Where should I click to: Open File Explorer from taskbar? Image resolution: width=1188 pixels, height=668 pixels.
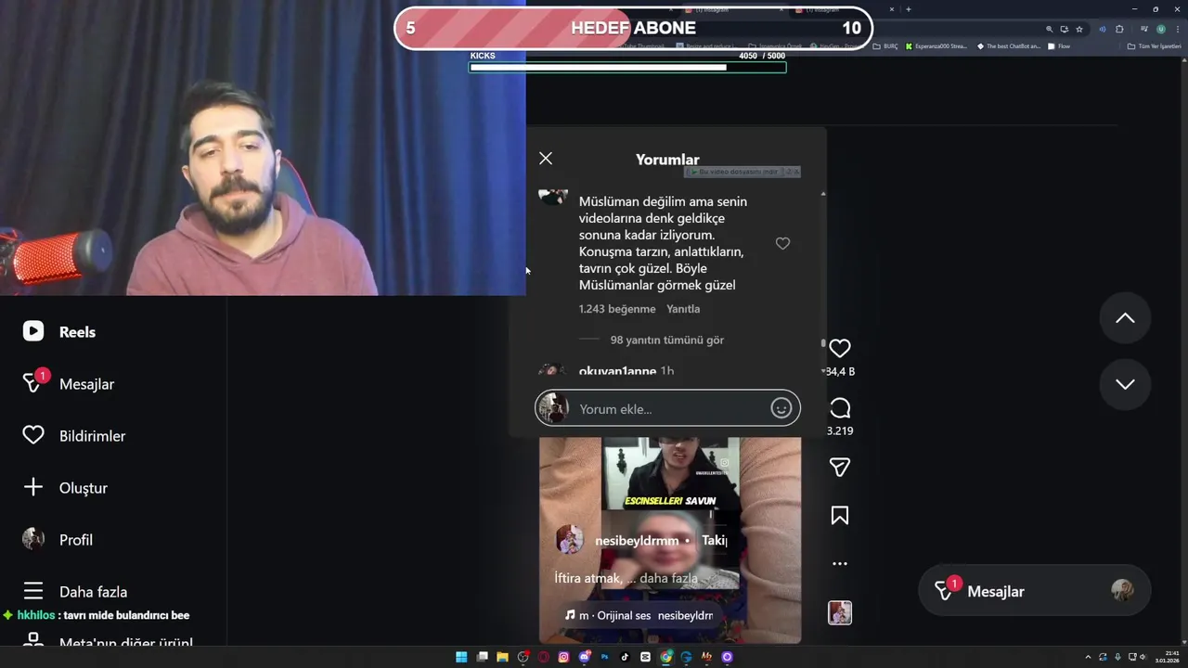click(x=502, y=657)
